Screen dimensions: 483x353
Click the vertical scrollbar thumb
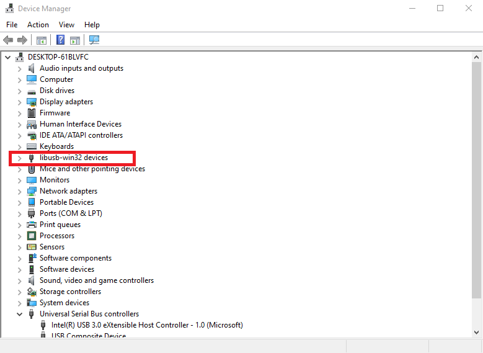coord(476,180)
